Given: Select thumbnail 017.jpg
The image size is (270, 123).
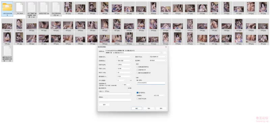Looking at the screenshot, I should pos(263,7).
